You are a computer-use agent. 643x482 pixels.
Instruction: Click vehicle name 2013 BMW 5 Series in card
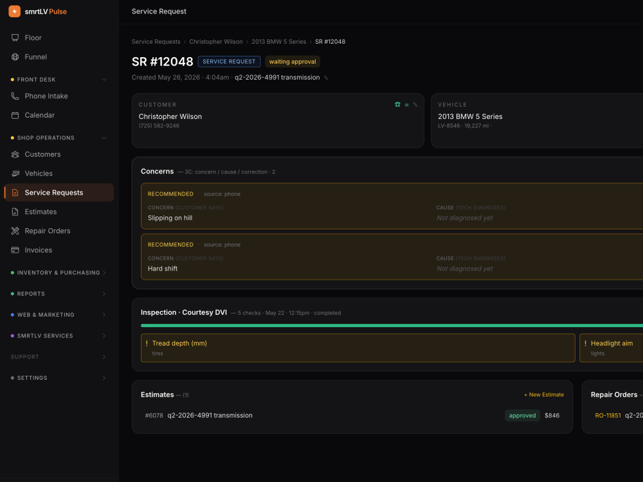(x=470, y=117)
